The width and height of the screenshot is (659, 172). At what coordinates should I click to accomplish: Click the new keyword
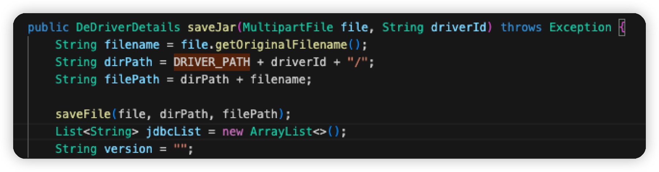(x=233, y=131)
